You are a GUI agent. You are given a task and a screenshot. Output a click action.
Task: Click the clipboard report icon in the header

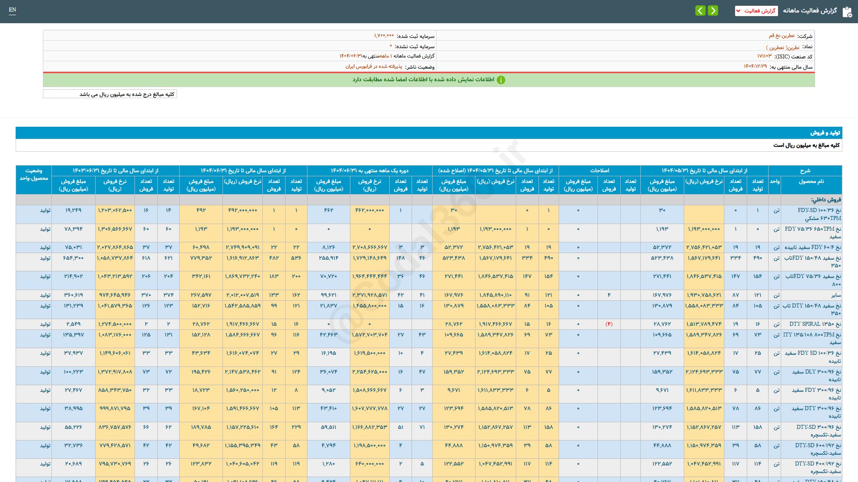click(847, 12)
